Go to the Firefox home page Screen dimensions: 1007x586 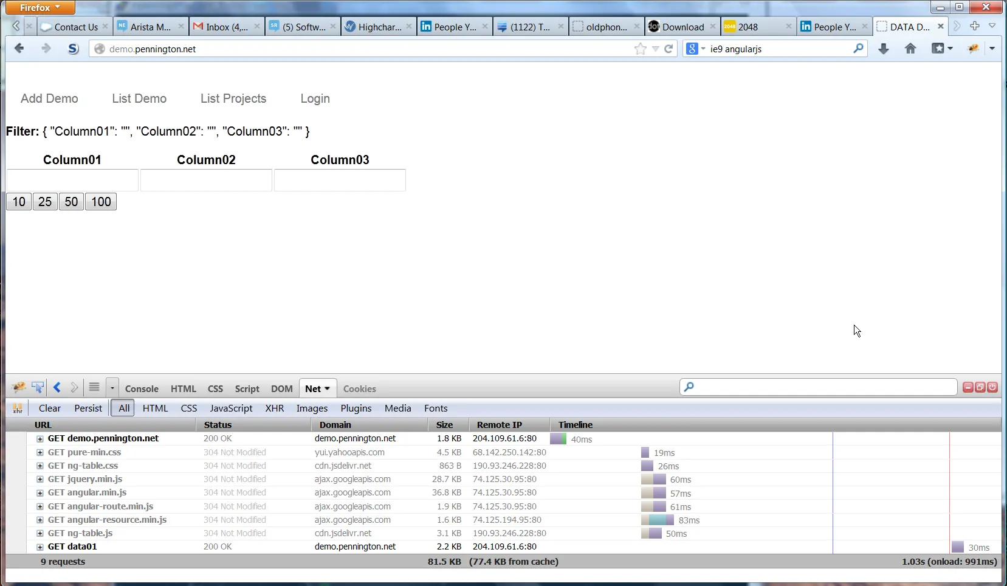910,49
